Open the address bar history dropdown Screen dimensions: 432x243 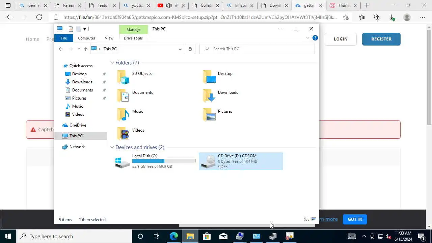coord(180,49)
